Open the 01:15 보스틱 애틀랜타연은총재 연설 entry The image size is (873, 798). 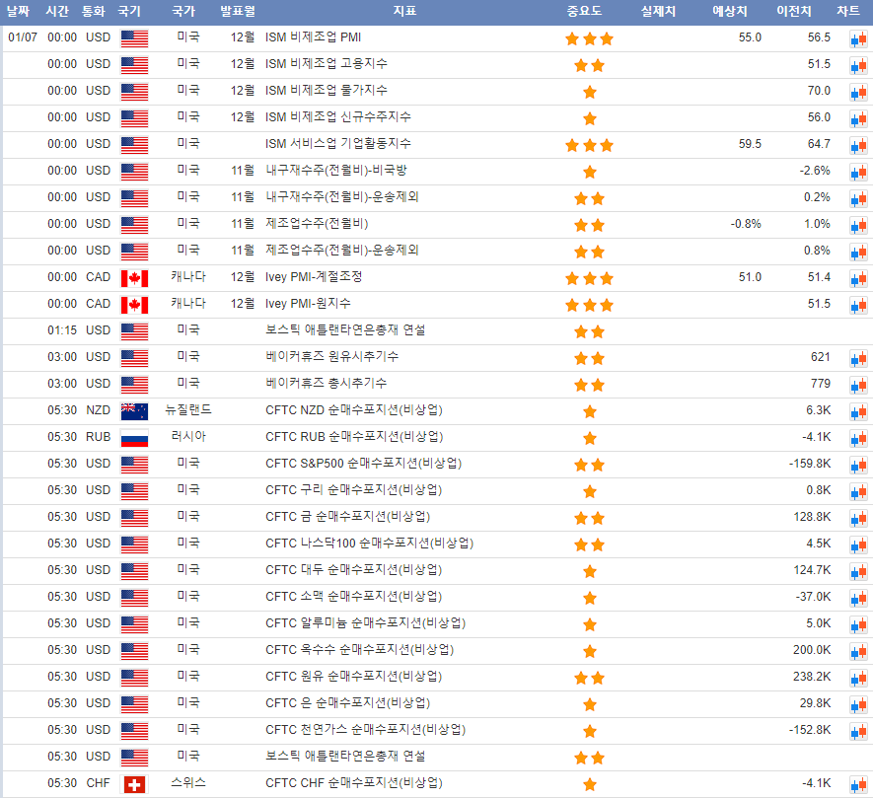click(x=345, y=330)
